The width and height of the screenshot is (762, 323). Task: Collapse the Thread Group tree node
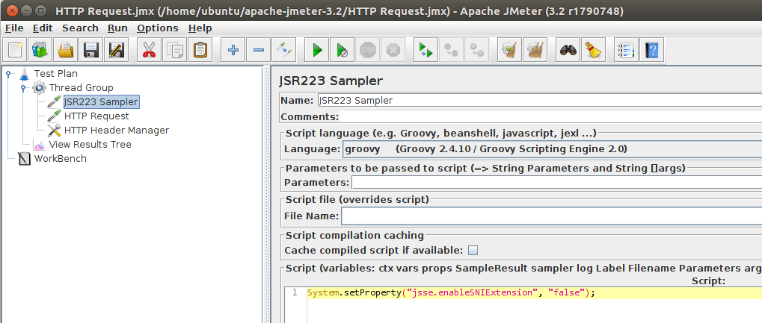pyautogui.click(x=23, y=88)
